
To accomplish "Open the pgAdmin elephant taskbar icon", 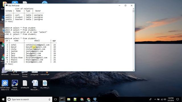I will tap(95, 99).
